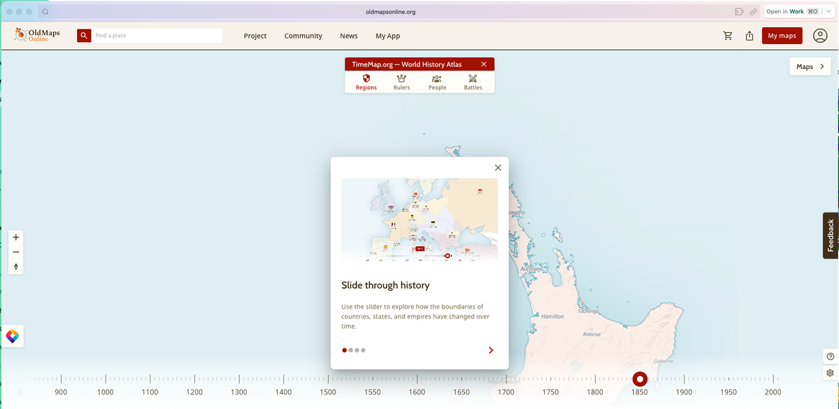This screenshot has height=409, width=839.
Task: Go to next tutorial slide arrow
Action: (491, 350)
